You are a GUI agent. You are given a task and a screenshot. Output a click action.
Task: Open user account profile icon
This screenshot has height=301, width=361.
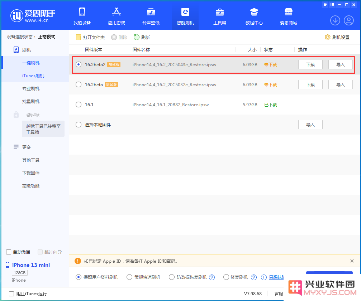tap(349, 20)
